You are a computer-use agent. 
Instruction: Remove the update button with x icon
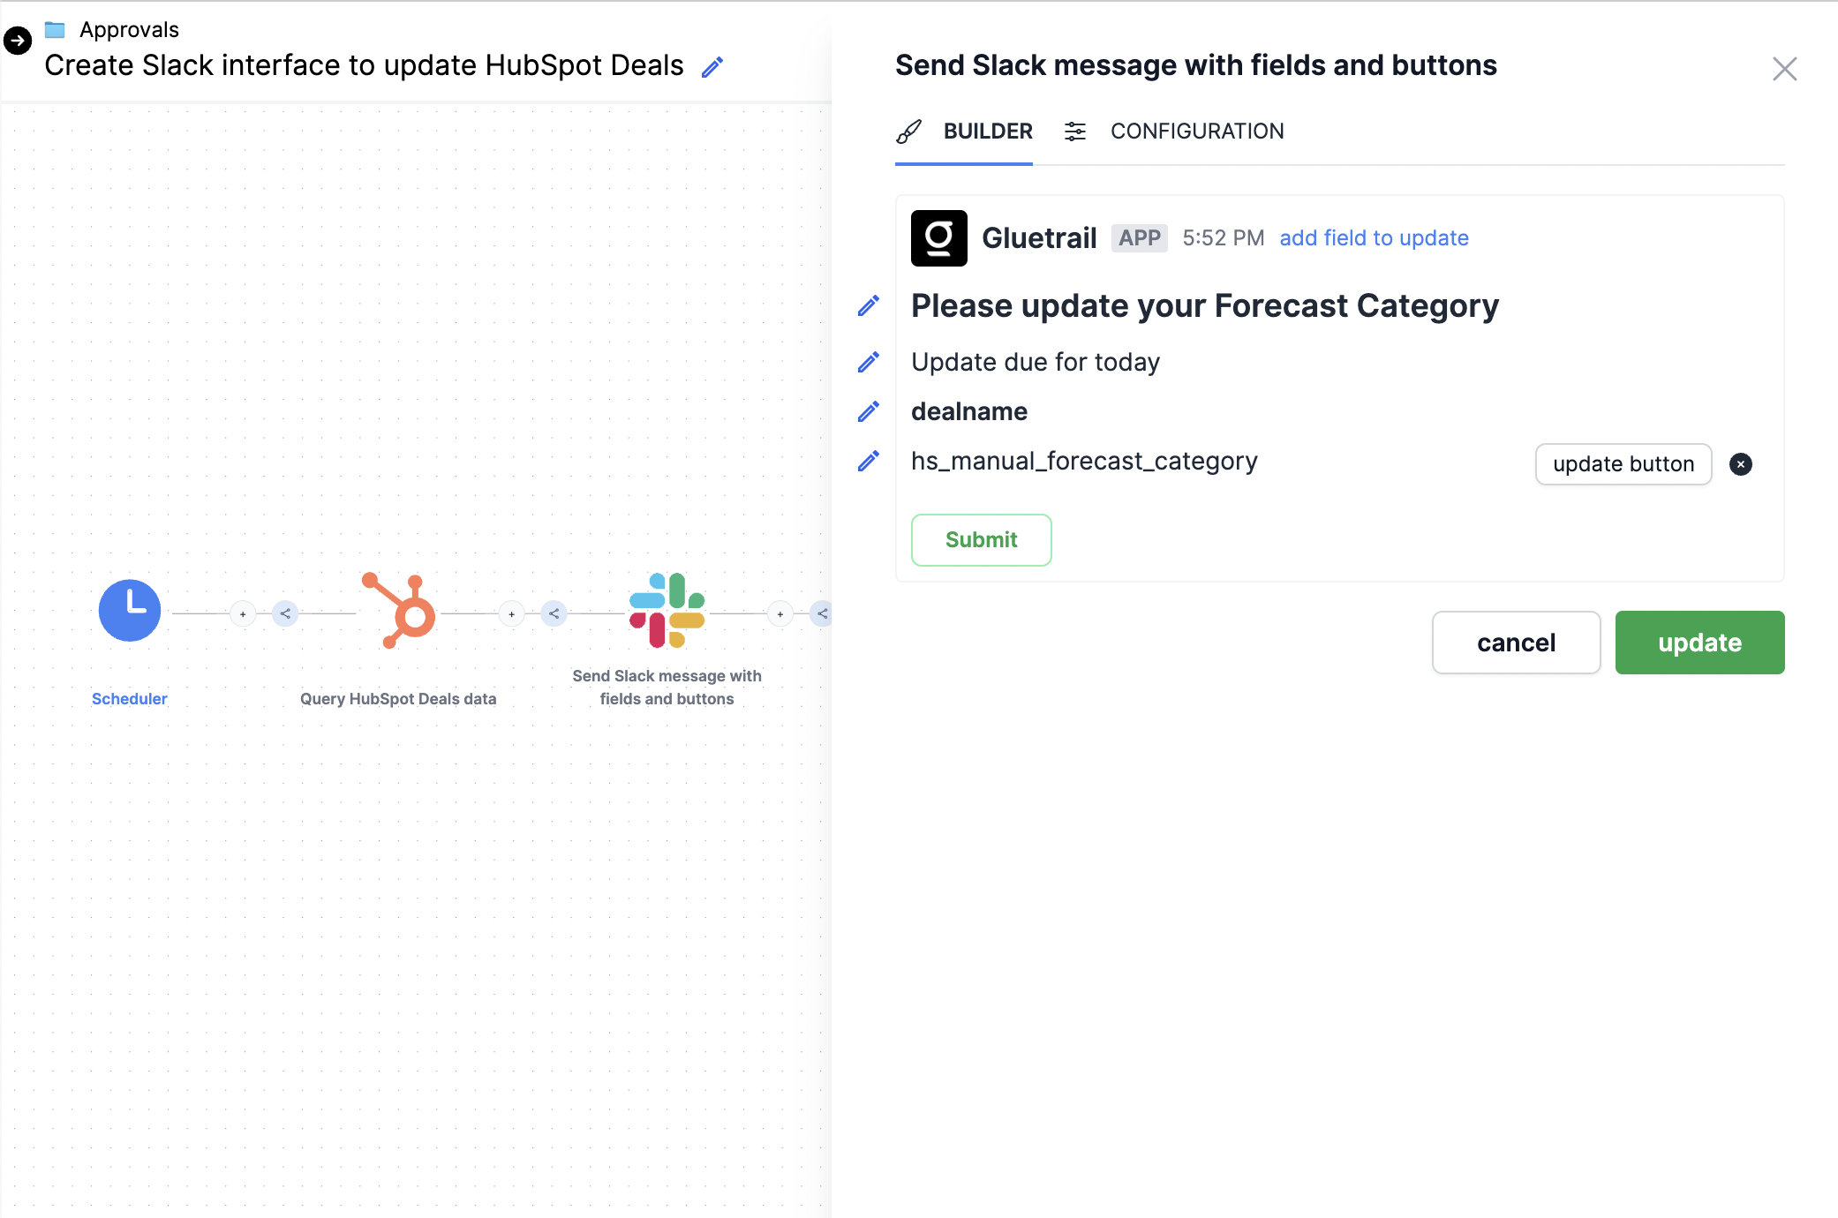[1741, 464]
